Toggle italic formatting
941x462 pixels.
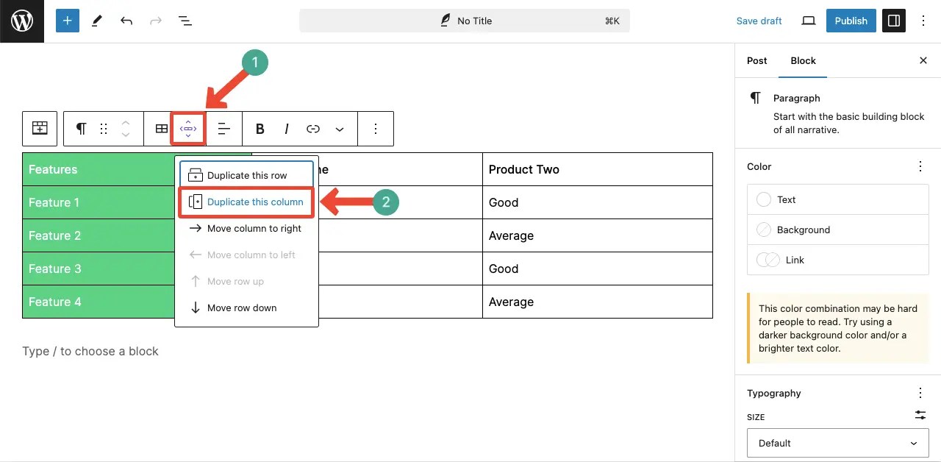coord(286,128)
